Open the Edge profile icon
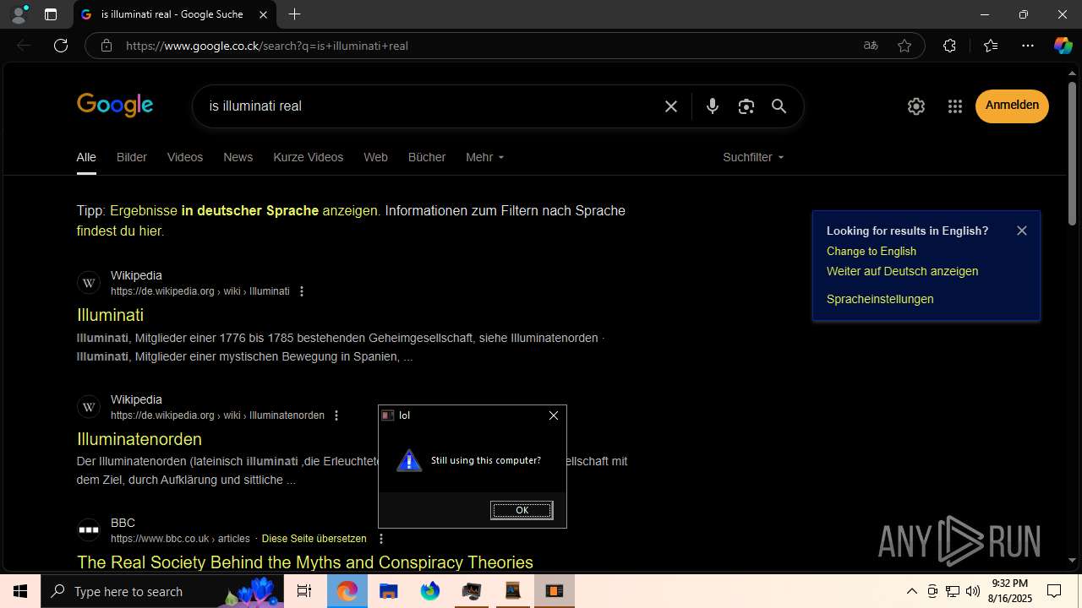Viewport: 1082px width, 608px height. click(x=18, y=14)
